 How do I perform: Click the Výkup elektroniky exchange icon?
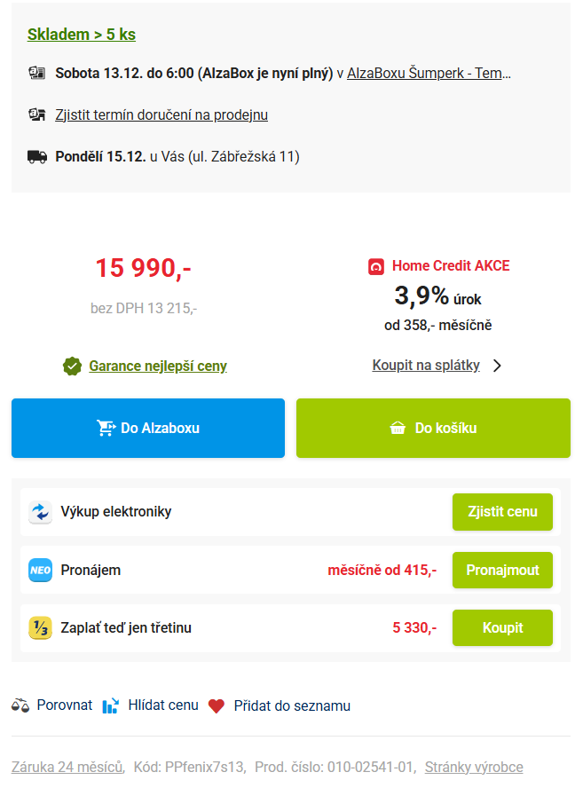tap(40, 512)
